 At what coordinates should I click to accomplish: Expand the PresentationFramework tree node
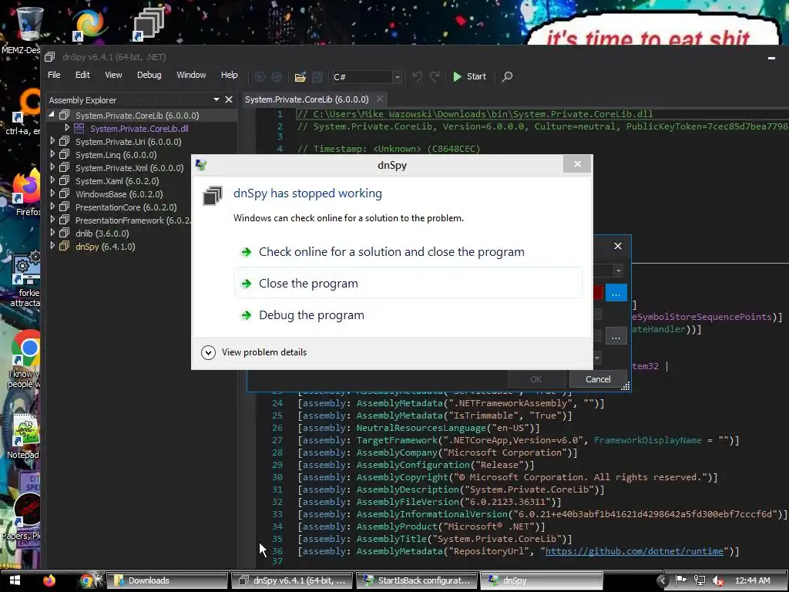click(x=52, y=220)
